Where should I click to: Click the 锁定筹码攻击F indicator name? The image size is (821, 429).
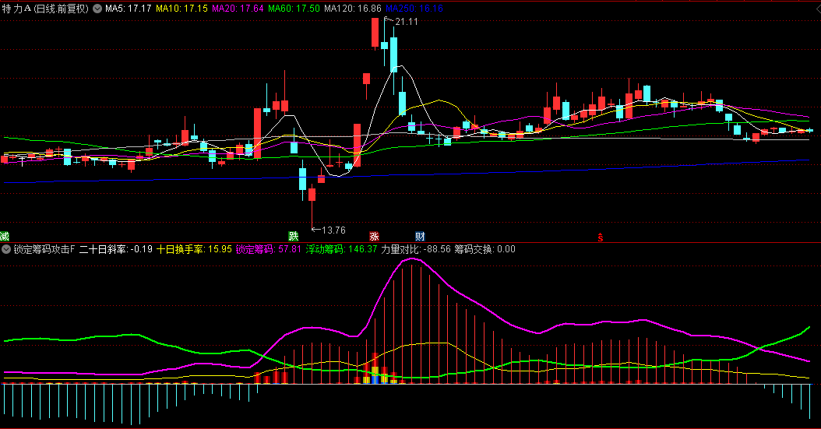(x=44, y=250)
